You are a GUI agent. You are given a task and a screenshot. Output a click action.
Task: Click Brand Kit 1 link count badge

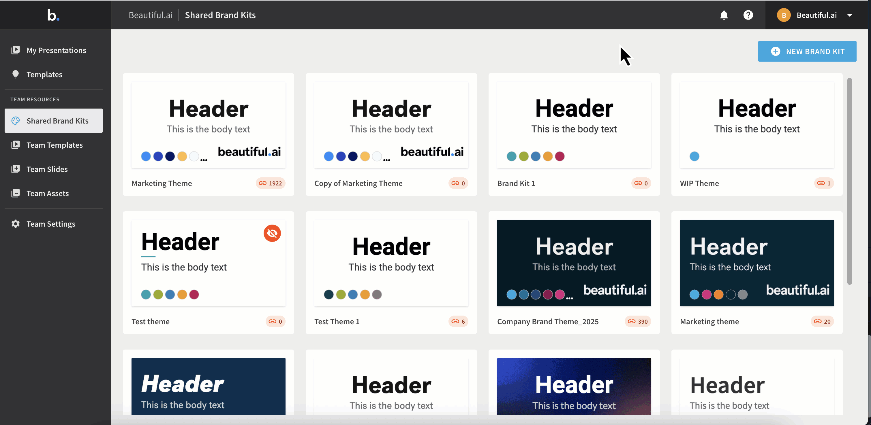pyautogui.click(x=641, y=183)
